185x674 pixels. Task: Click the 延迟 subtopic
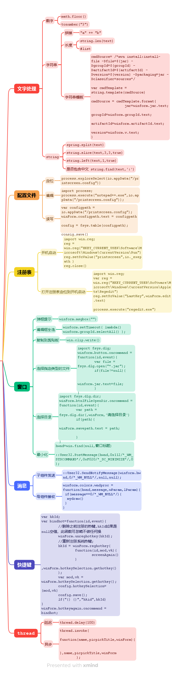pos(48,623)
